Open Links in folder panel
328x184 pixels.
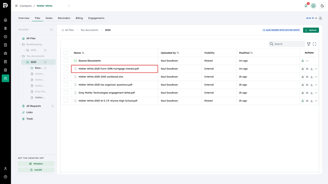[x=29, y=112]
